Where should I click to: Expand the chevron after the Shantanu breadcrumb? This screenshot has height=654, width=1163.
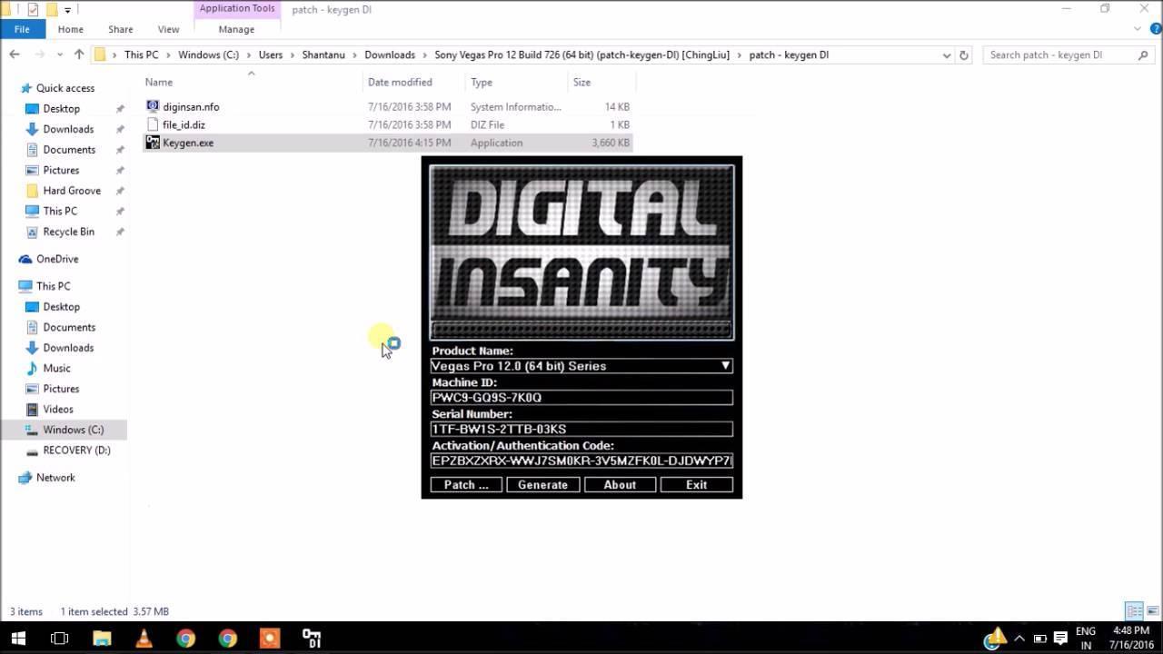click(354, 54)
